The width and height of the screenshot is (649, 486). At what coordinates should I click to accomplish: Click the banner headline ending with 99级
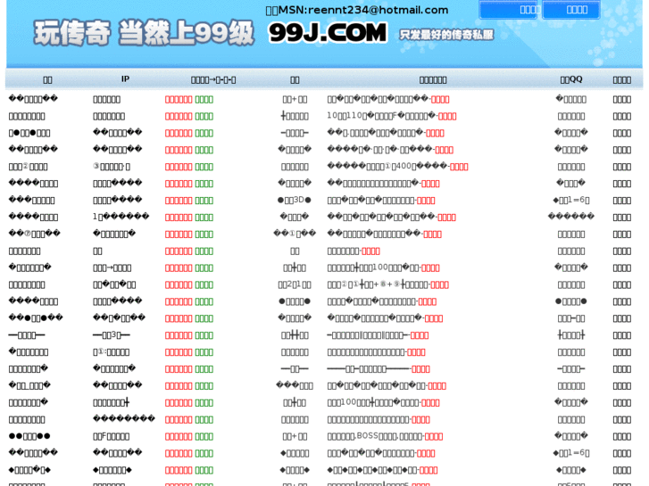pos(143,33)
